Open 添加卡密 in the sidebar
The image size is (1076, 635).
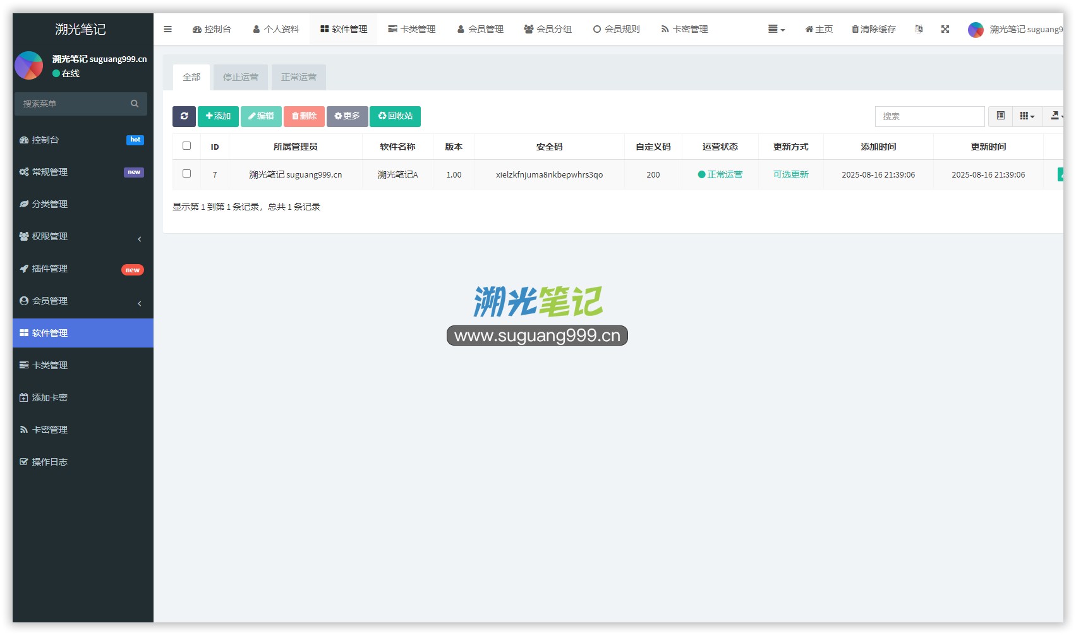pos(83,397)
